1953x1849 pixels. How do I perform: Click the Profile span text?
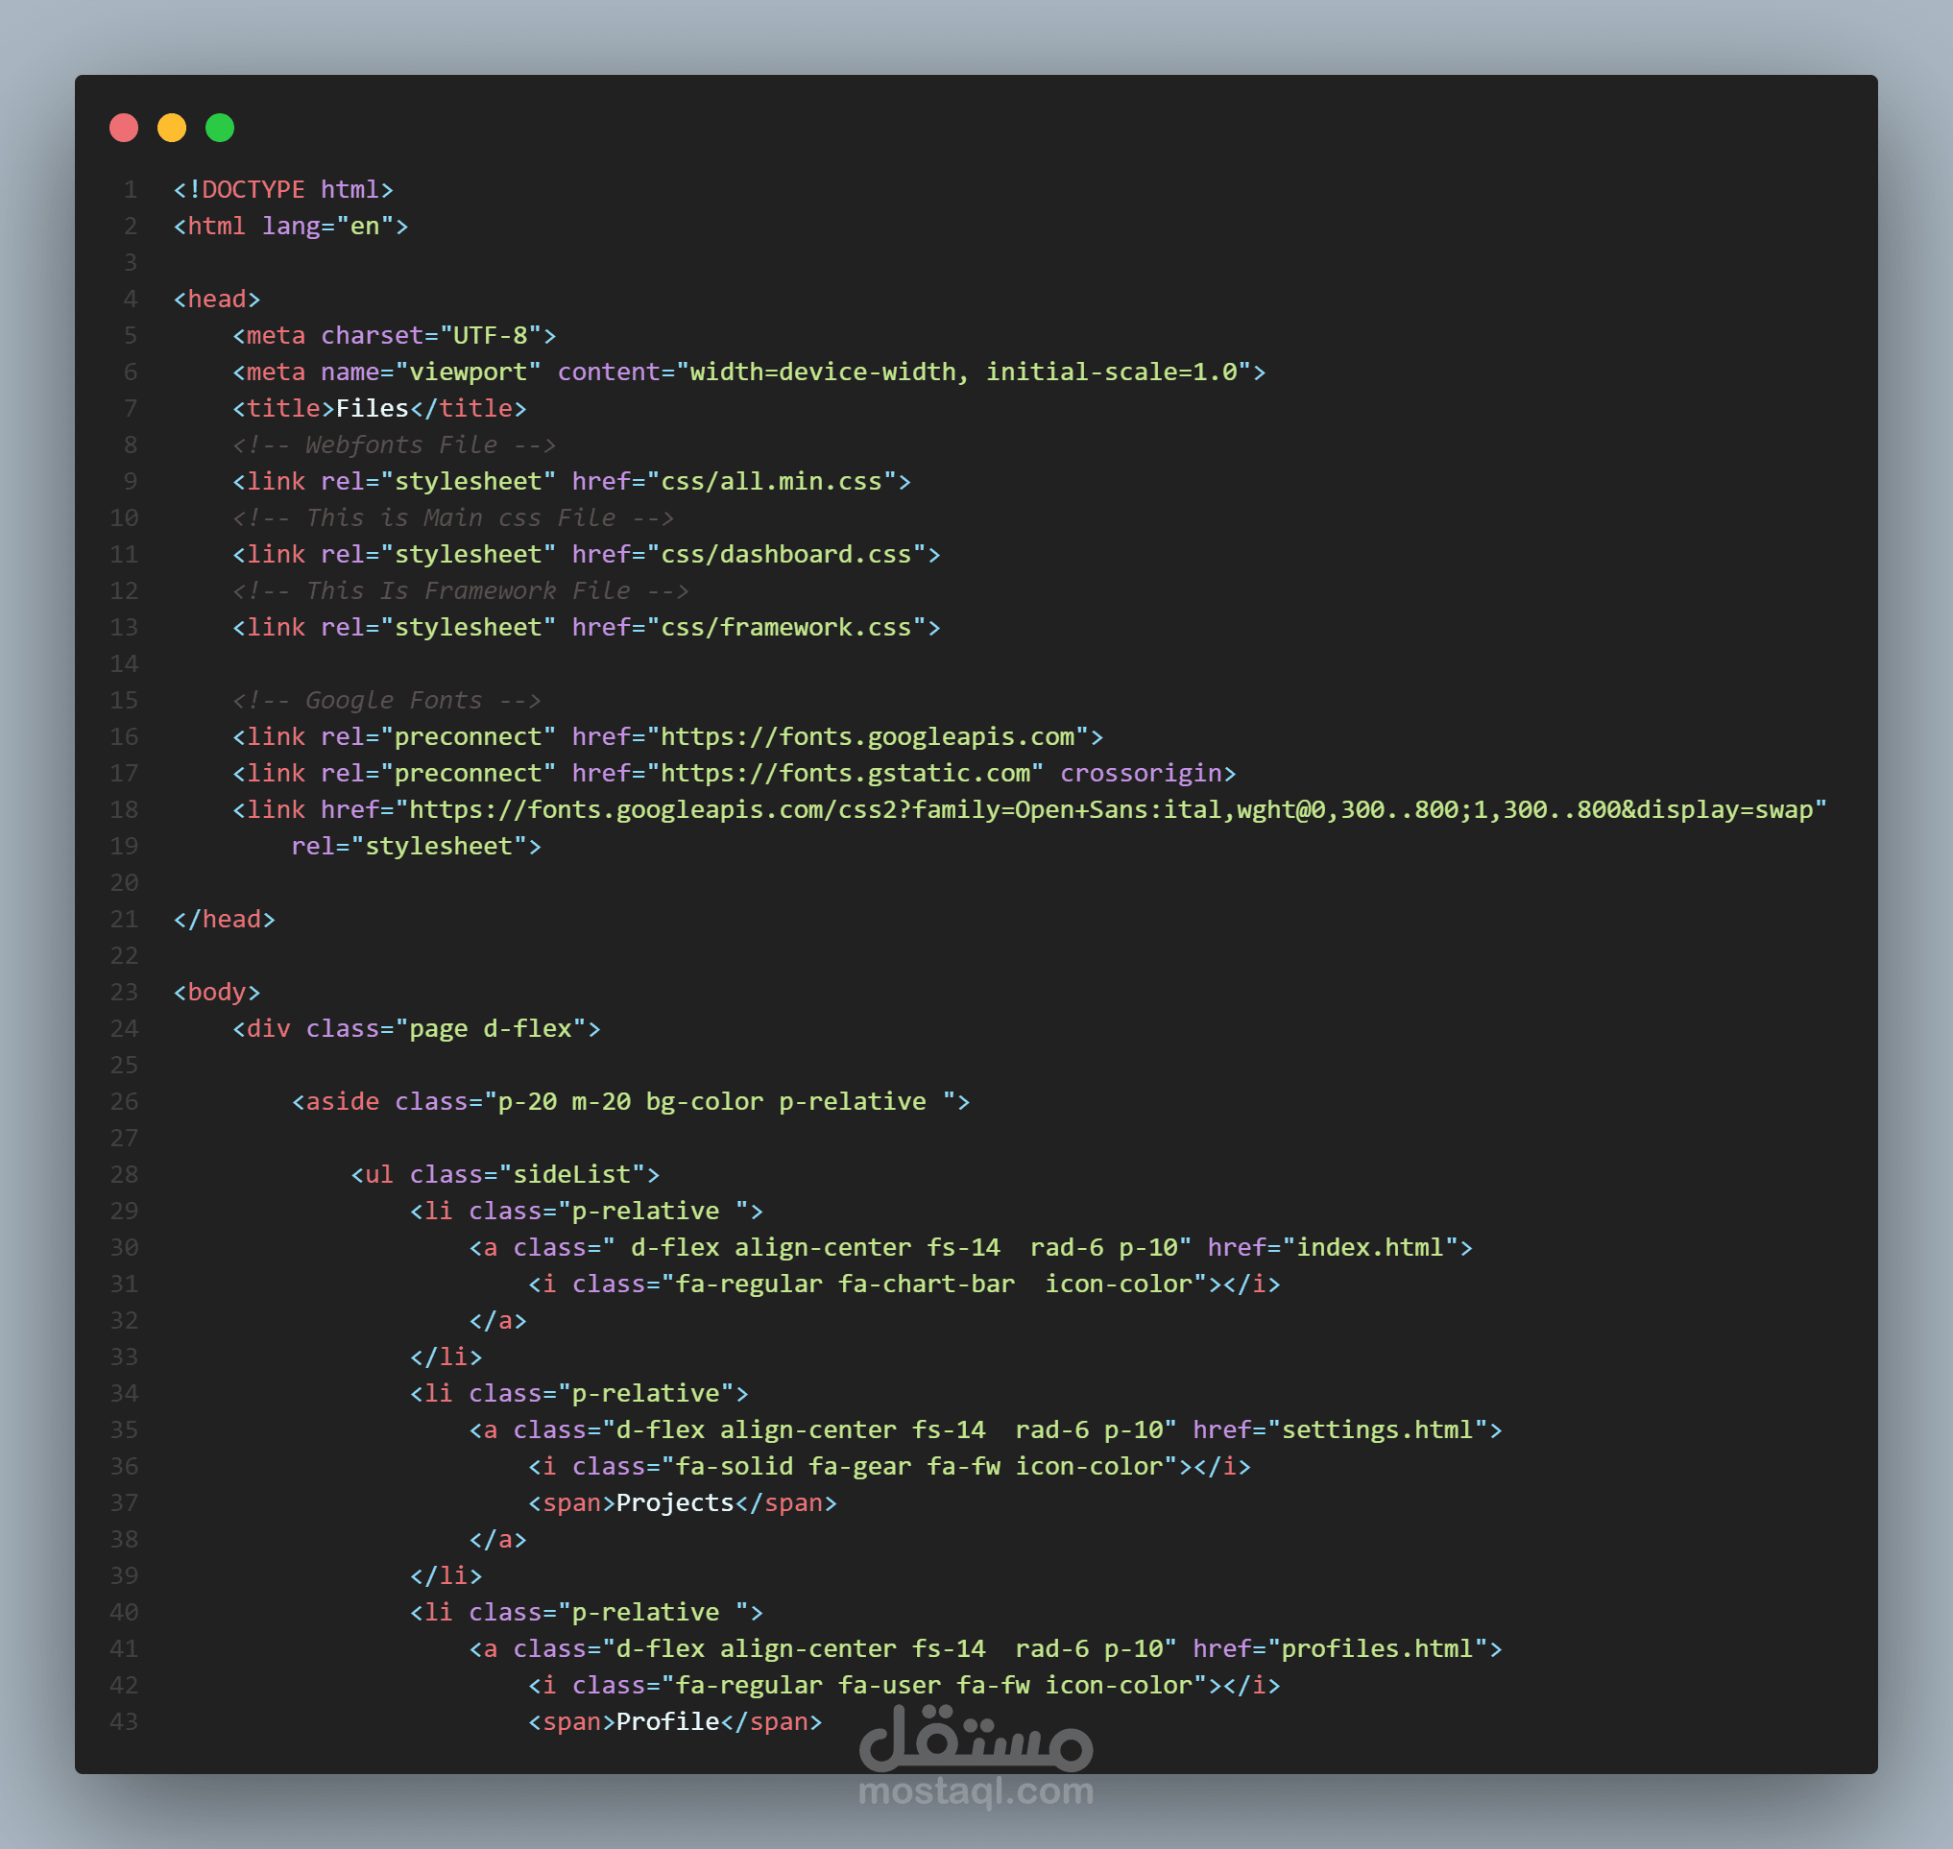point(667,1722)
